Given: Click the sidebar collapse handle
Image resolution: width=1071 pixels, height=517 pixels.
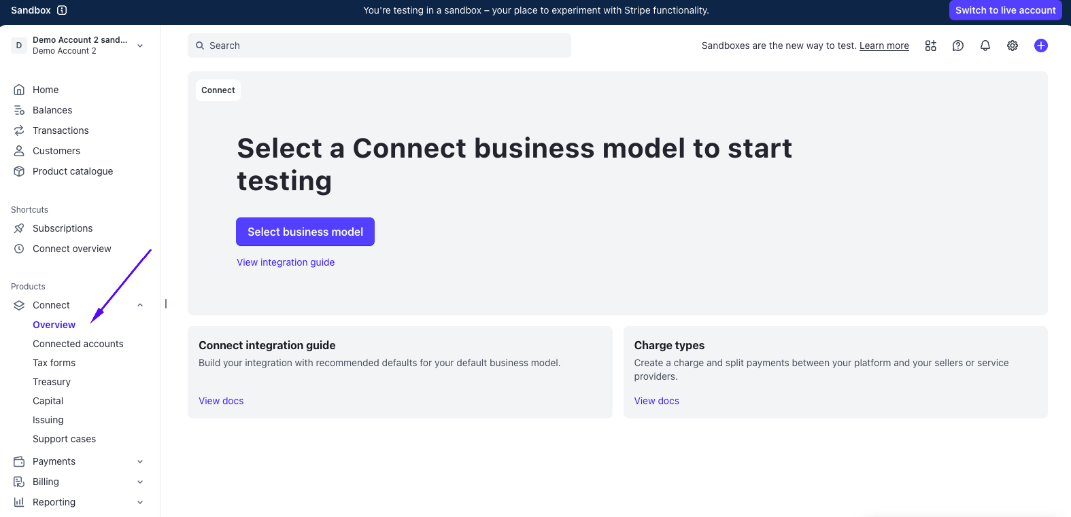Looking at the screenshot, I should (166, 304).
